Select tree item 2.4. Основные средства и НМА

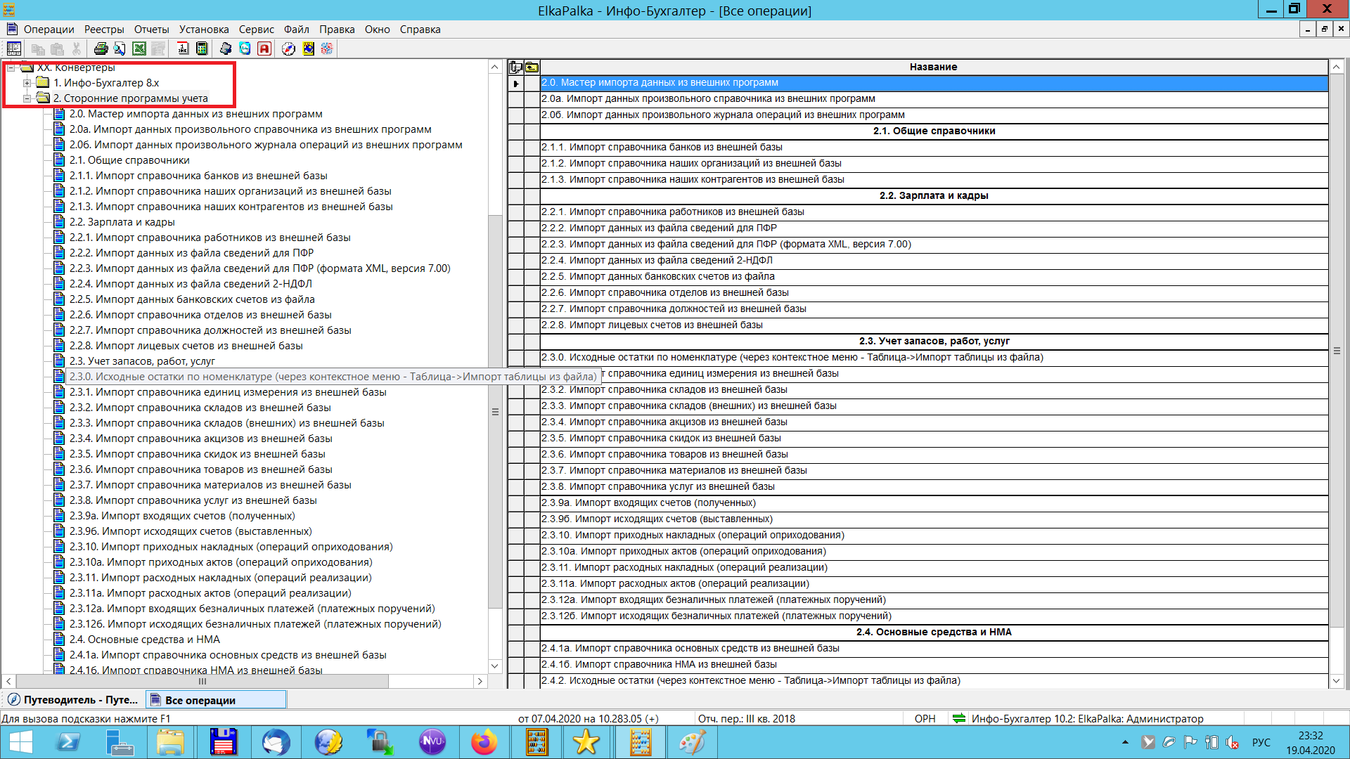(145, 640)
